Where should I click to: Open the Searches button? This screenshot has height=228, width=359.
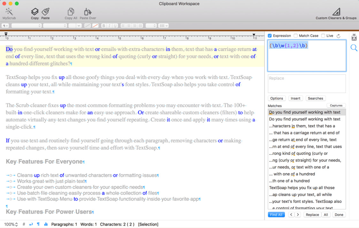(315, 98)
